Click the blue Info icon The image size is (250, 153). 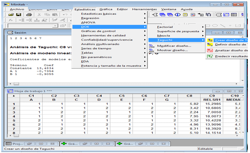178,15
